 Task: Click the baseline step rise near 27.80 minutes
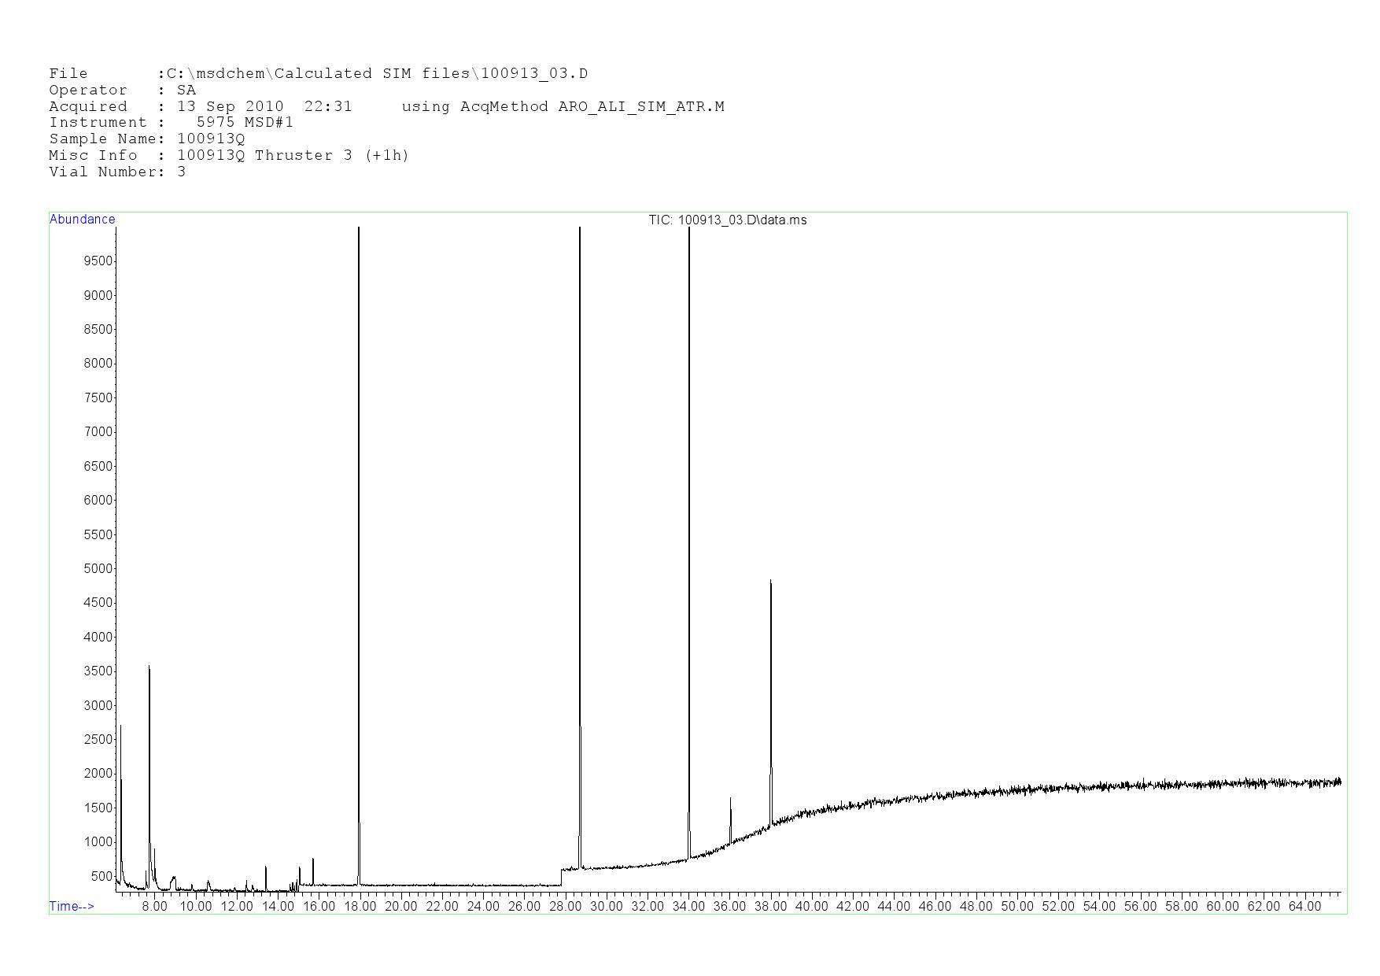pyautogui.click(x=561, y=877)
